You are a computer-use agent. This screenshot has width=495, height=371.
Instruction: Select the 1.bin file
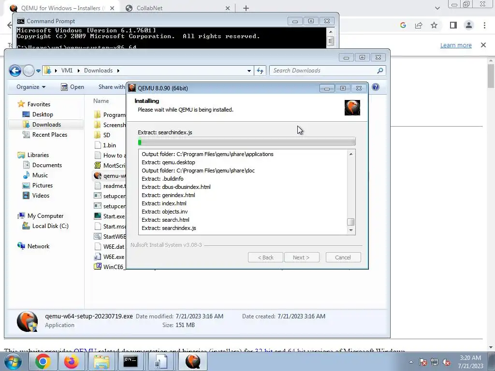pyautogui.click(x=105, y=145)
